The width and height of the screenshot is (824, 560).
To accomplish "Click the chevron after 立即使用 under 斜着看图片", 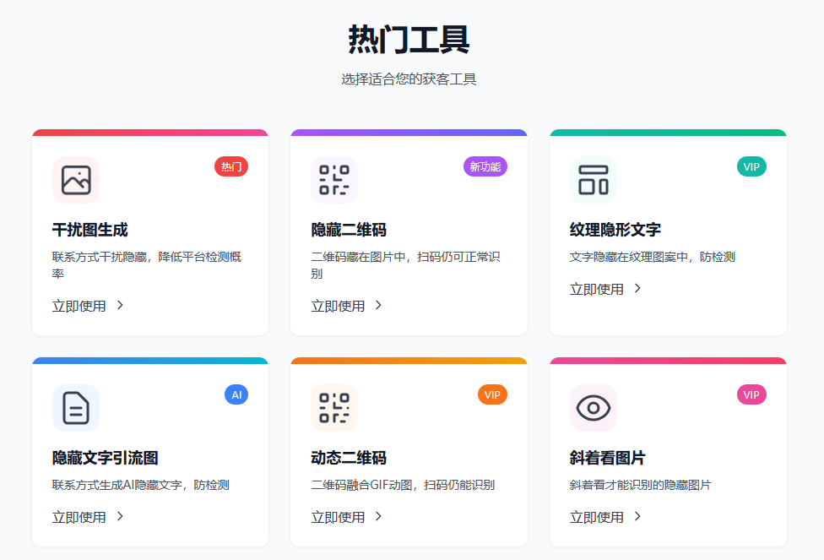I will 637,516.
